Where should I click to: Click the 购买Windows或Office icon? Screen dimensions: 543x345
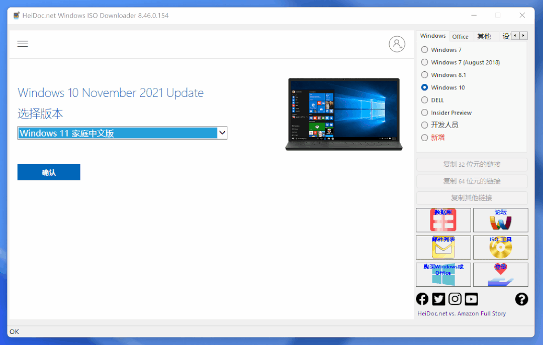pyautogui.click(x=443, y=275)
